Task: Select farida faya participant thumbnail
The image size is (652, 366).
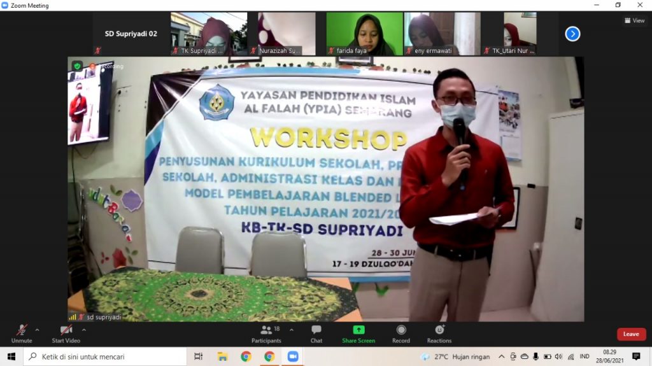Action: (364, 34)
